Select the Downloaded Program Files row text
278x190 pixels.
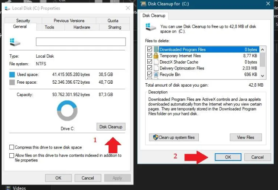tap(183, 50)
